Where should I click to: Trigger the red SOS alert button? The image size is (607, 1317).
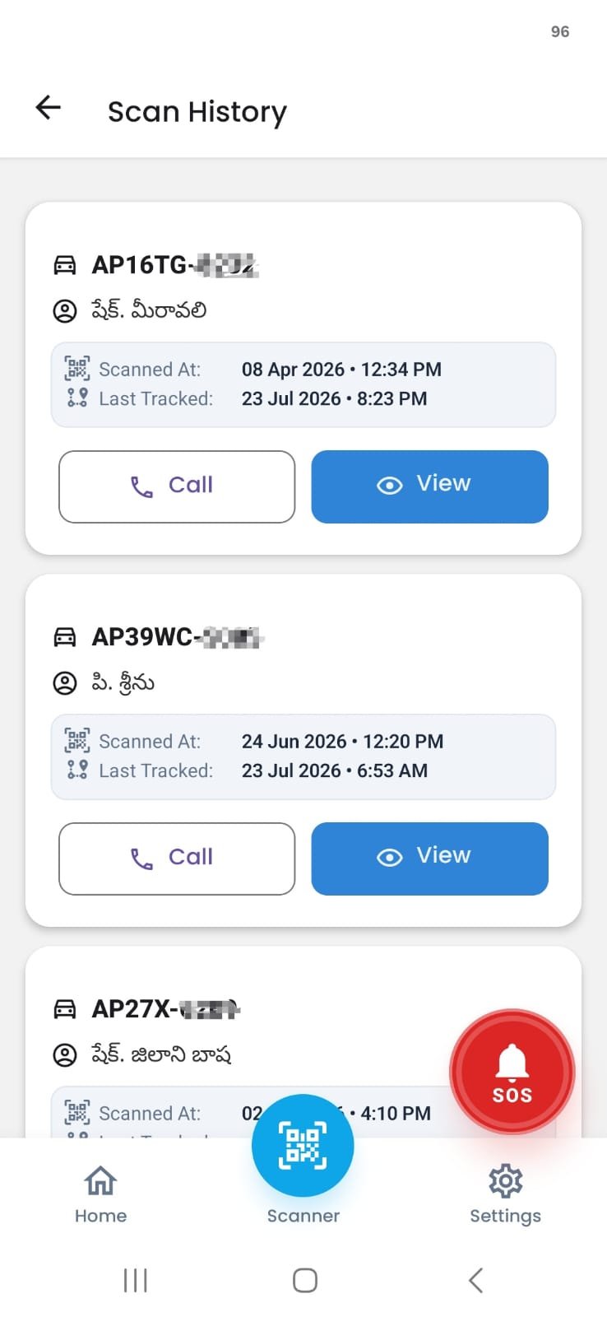point(512,1072)
